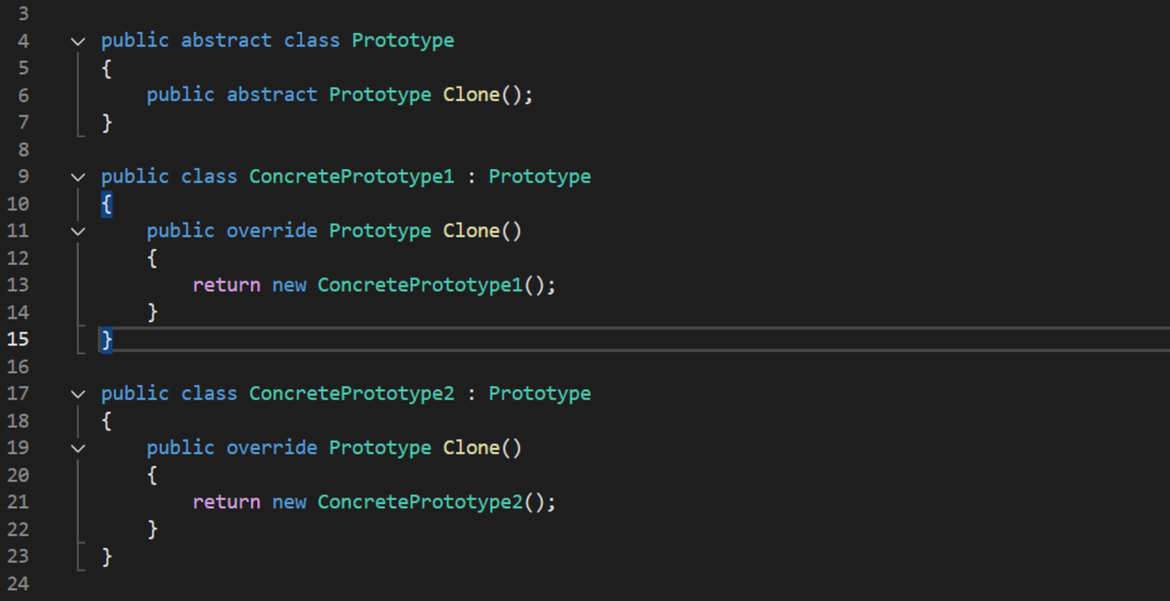Click the 'new' keyword on line 21
Image resolution: width=1170 pixels, height=601 pixels.
(289, 502)
